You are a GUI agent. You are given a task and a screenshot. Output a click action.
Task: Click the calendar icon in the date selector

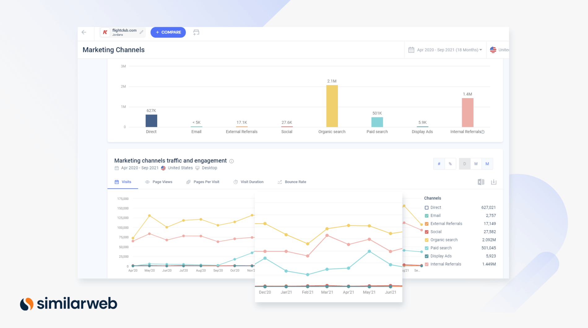point(411,50)
